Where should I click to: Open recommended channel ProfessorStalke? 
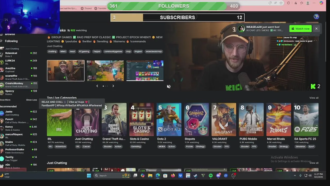(x=19, y=151)
